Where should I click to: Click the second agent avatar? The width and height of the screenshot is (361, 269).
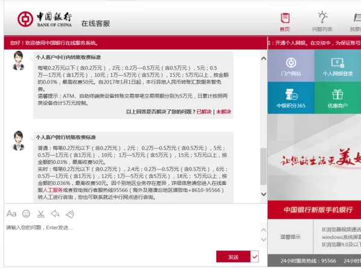point(18,141)
